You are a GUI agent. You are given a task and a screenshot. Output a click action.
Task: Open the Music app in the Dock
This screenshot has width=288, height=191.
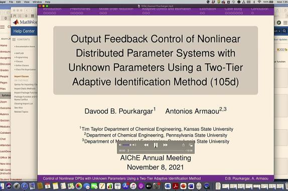(x=133, y=186)
